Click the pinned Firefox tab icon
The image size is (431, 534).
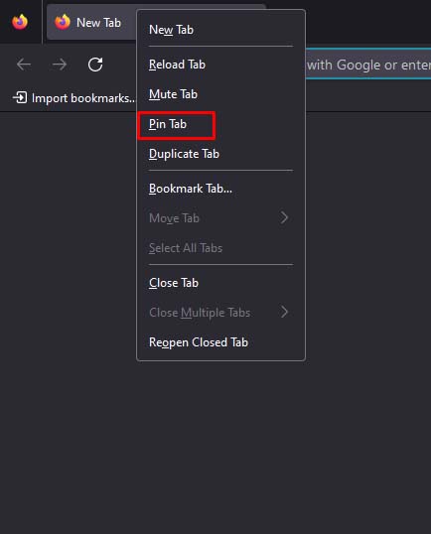point(20,22)
